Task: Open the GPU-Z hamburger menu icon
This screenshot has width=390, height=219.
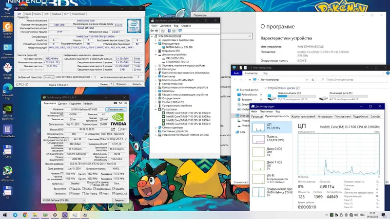Action: (126, 103)
